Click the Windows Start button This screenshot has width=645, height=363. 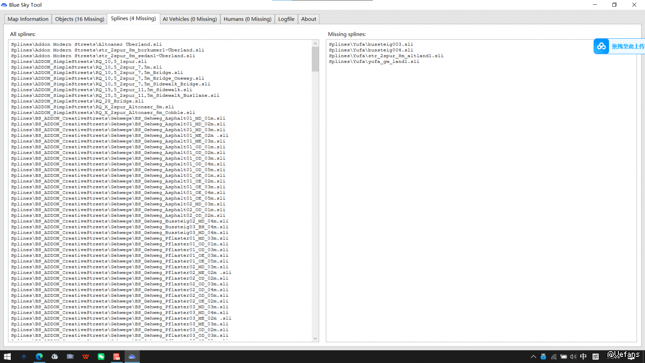(7, 357)
